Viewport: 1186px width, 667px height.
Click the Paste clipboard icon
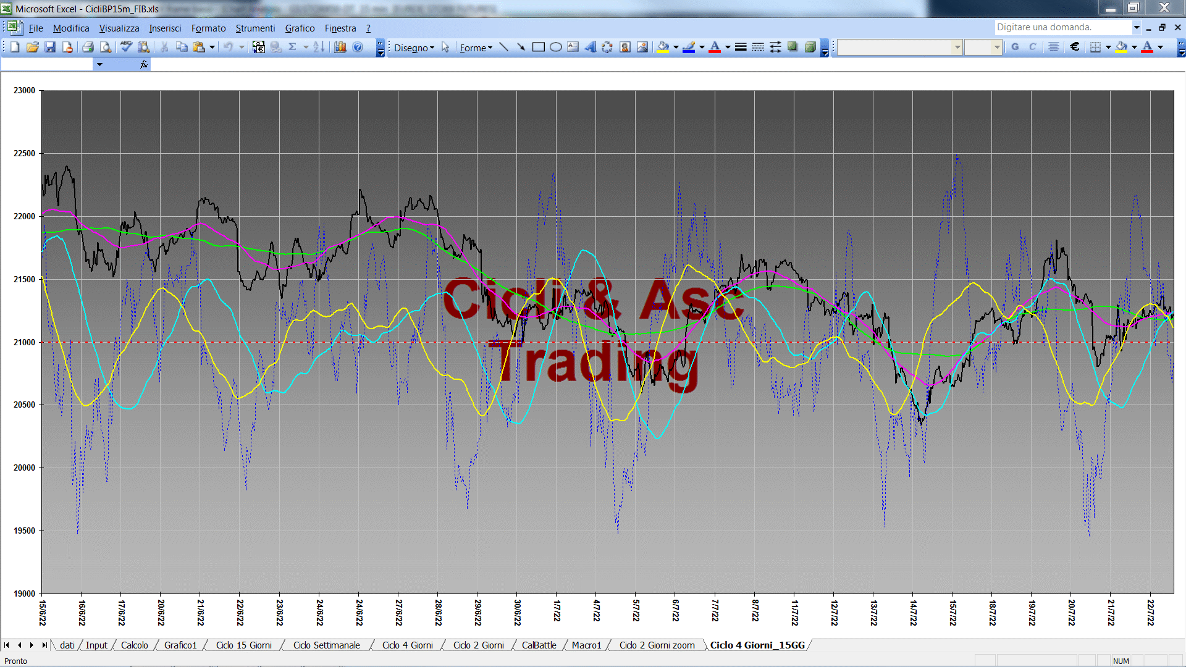point(199,47)
